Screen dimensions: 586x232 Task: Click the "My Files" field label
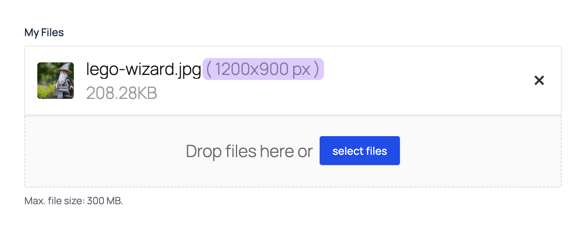44,33
